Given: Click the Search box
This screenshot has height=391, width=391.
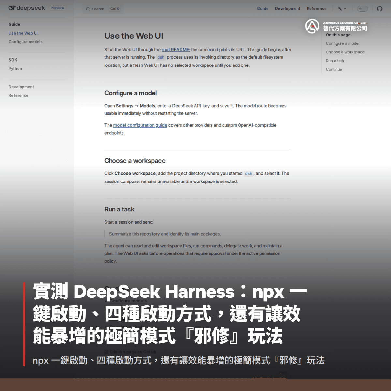Looking at the screenshot, I should click(x=103, y=9).
